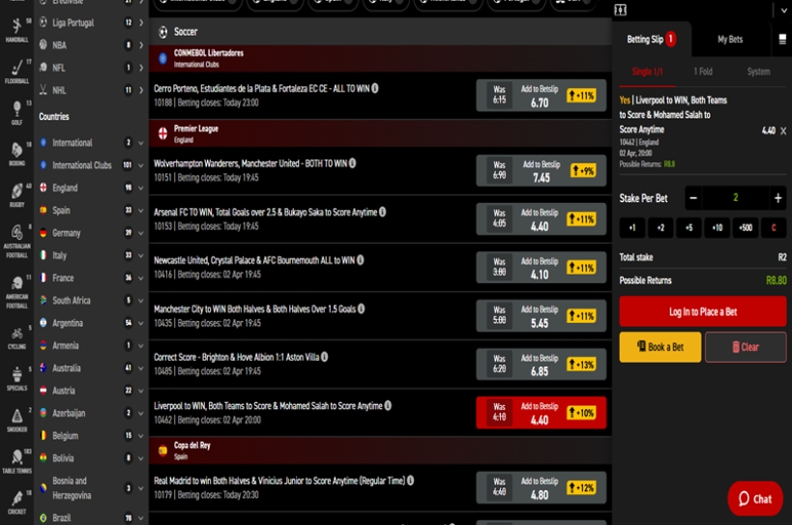Viewport: 792px width, 525px height.
Task: Expand the Germany country list
Action: (93, 233)
